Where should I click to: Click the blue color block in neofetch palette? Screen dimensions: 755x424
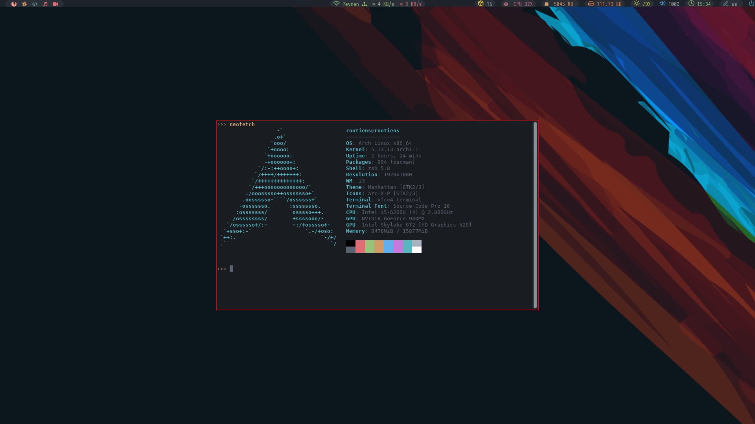389,247
